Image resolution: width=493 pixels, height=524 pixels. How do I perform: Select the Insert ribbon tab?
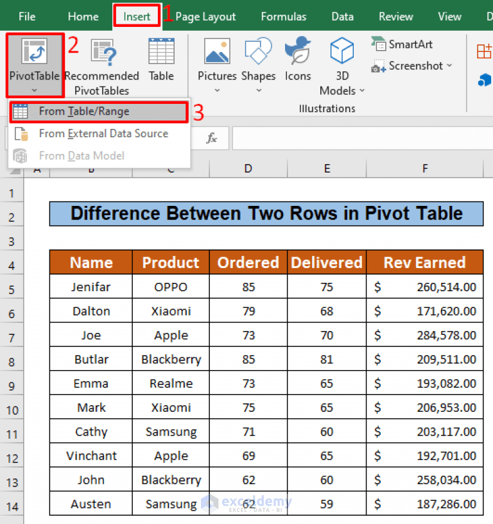coord(137,17)
